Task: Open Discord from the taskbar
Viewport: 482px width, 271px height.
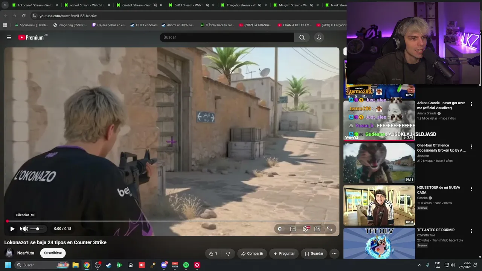Action: [164, 265]
